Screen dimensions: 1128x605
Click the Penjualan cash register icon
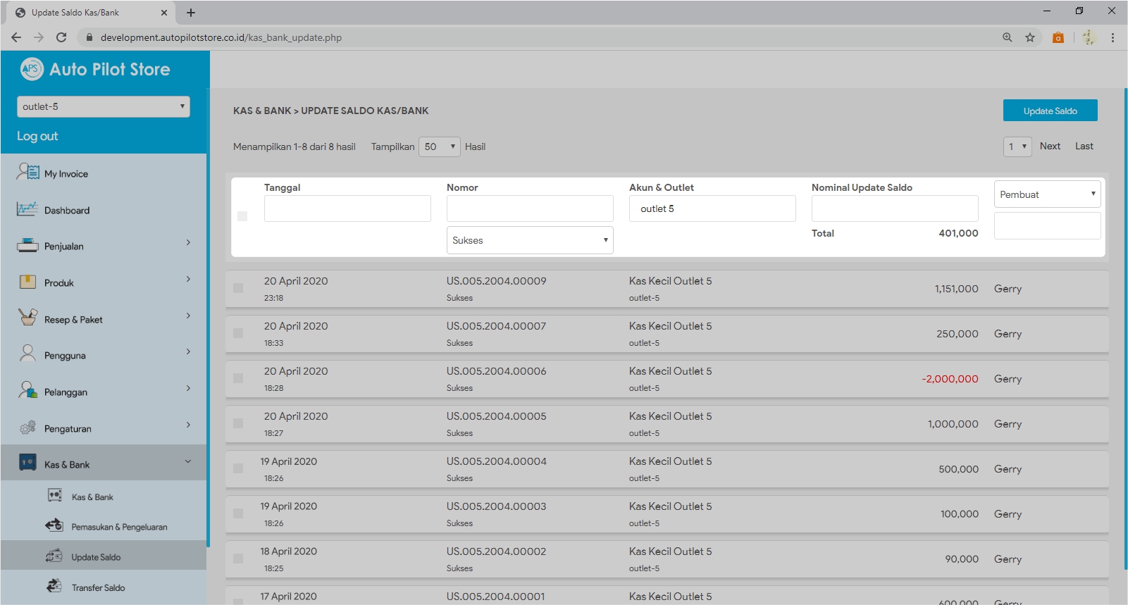[x=27, y=246]
